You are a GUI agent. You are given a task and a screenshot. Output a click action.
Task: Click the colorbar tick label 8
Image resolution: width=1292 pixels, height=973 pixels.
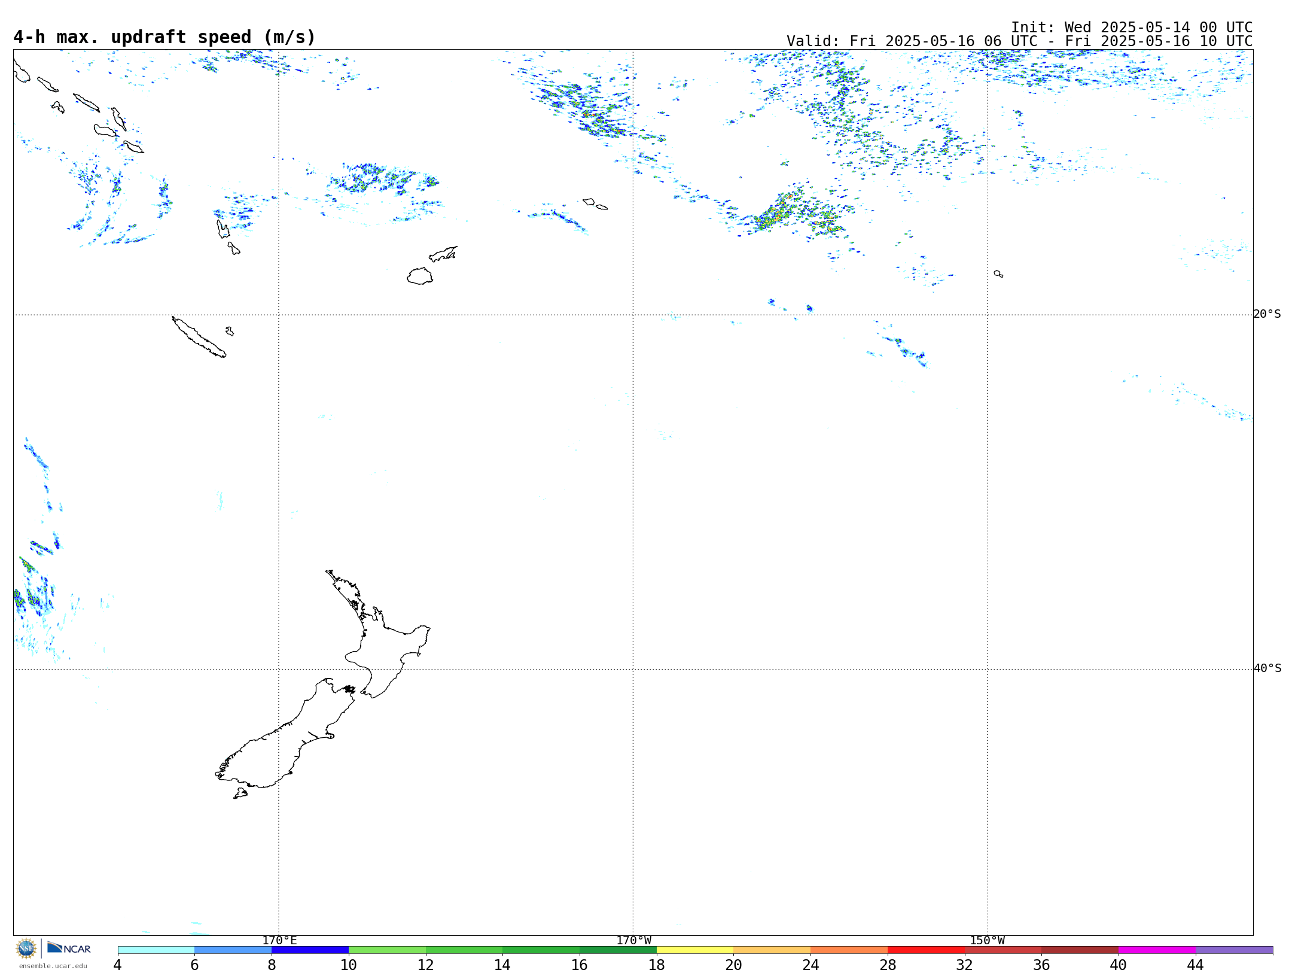coord(272,965)
